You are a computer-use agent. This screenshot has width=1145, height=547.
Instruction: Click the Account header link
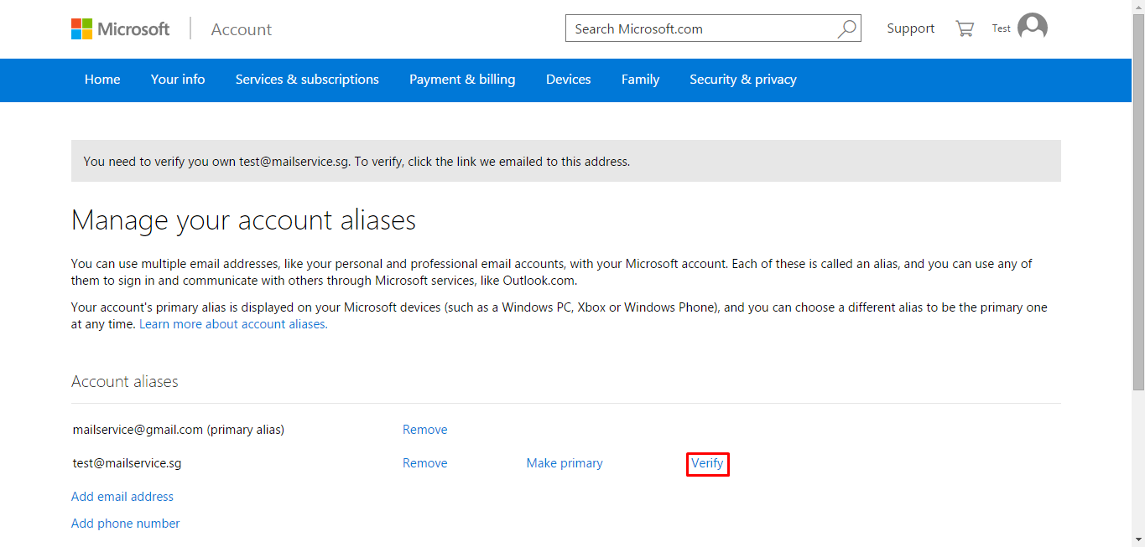tap(242, 29)
